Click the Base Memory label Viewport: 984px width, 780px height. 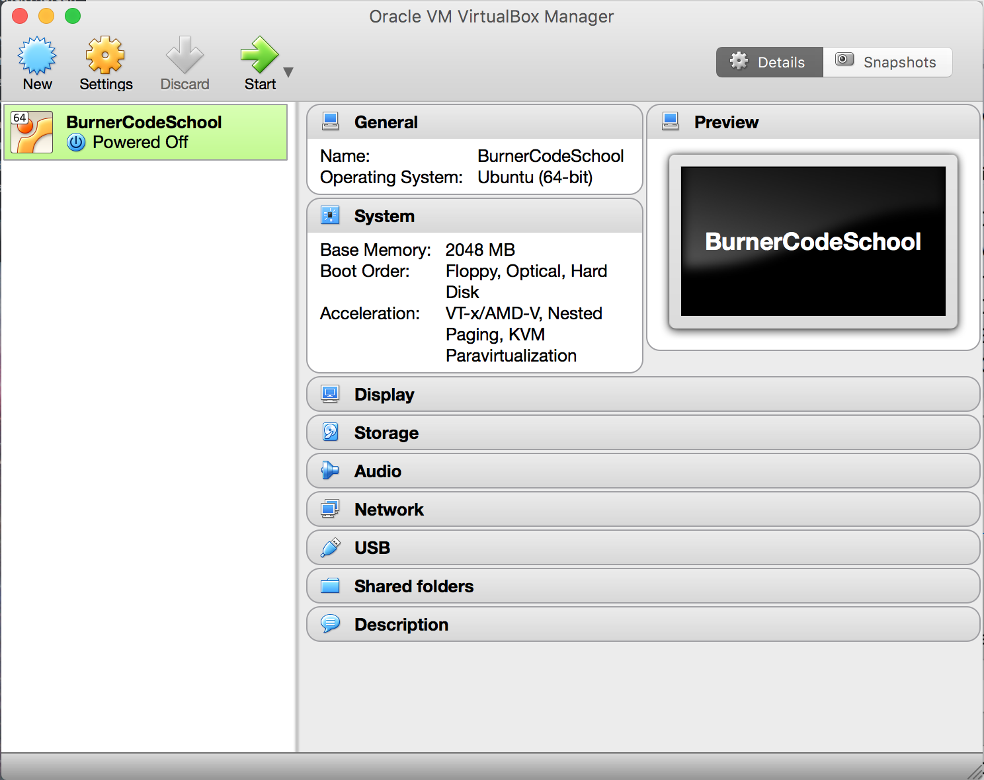point(376,250)
